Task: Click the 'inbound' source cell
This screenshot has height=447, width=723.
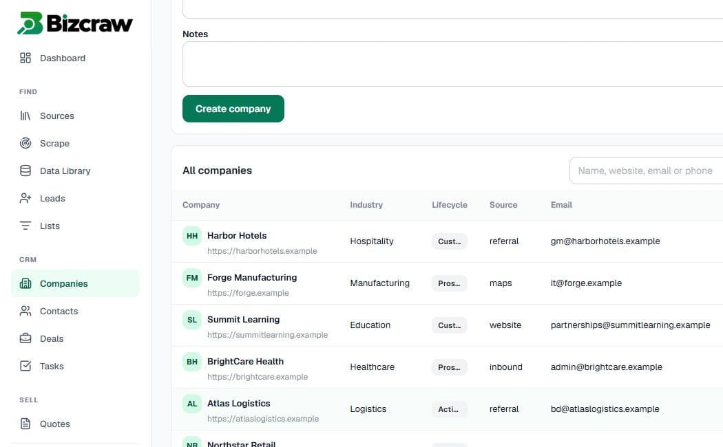Action: [x=506, y=367]
